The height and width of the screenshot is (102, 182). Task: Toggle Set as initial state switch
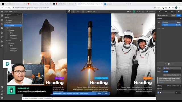point(168,86)
